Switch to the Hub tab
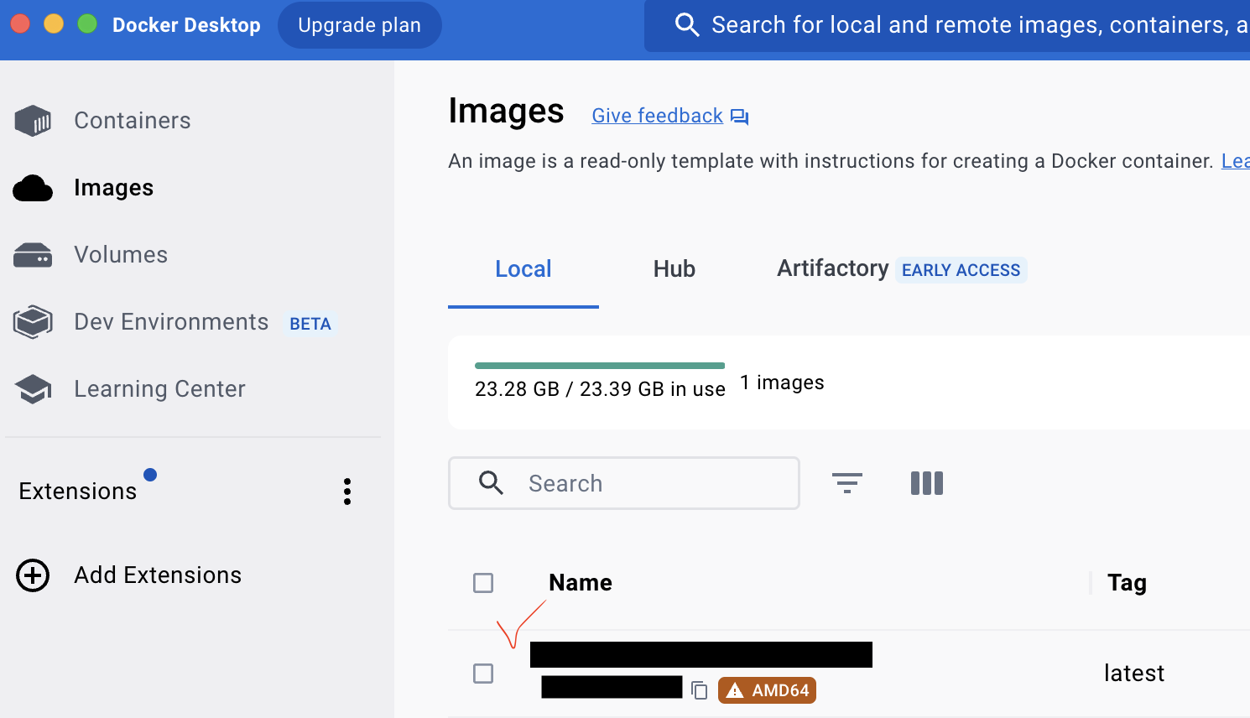This screenshot has height=718, width=1250. pos(674,269)
